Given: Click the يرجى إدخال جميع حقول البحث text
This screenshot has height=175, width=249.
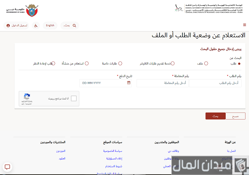Looking at the screenshot, I should point(221,49).
